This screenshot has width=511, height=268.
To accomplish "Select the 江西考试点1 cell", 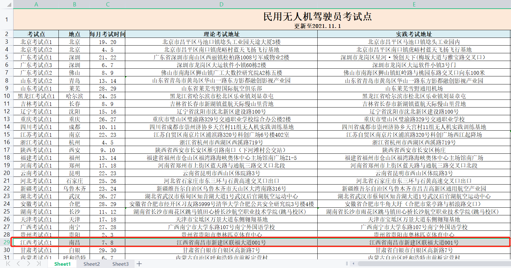I will [x=36, y=242].
